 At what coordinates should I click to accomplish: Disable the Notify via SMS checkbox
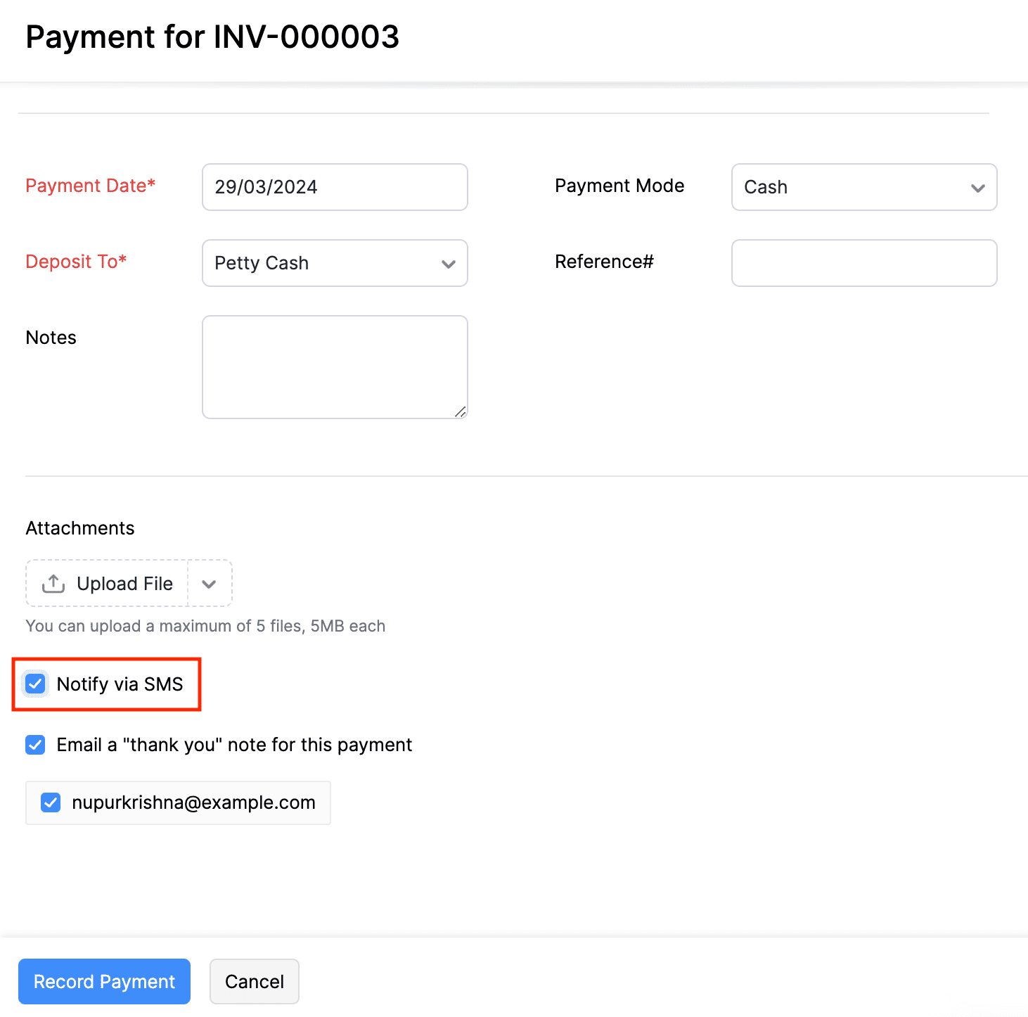coord(35,684)
